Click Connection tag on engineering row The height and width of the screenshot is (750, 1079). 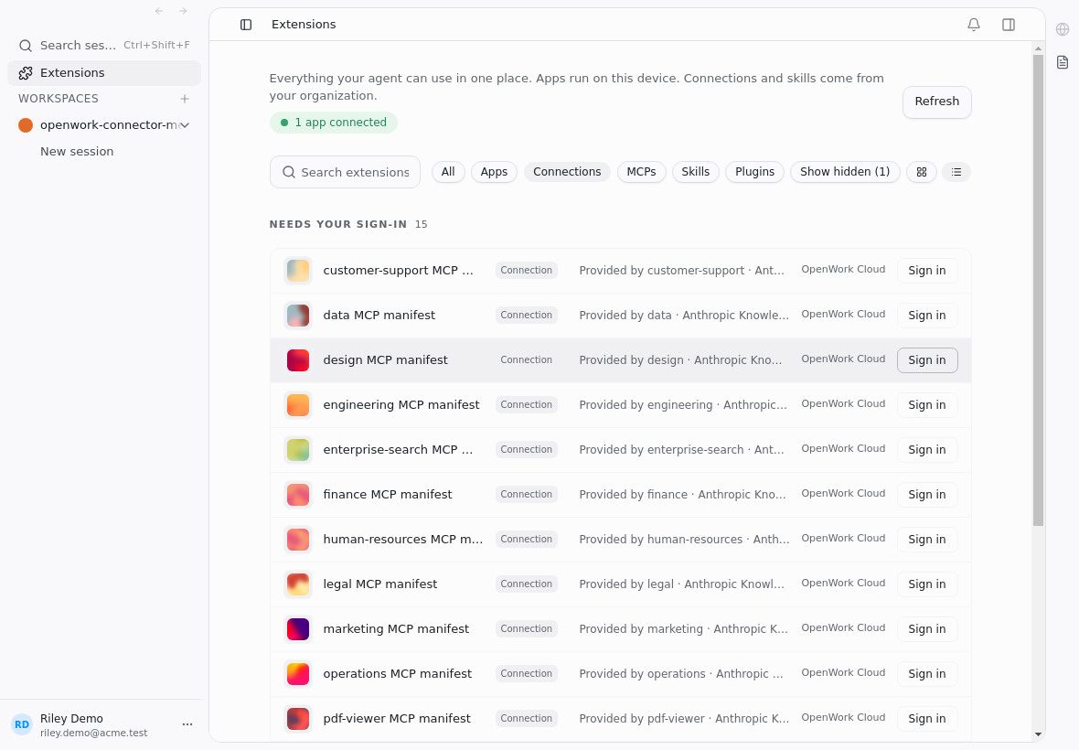[x=526, y=404]
